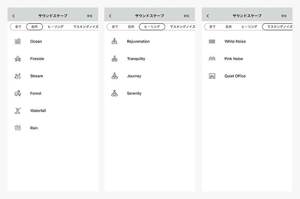Tap the Waterfall icon

pyautogui.click(x=18, y=111)
